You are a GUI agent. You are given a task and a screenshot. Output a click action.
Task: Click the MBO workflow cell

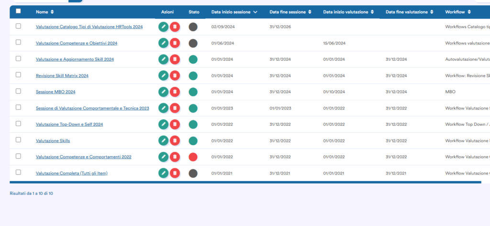450,92
